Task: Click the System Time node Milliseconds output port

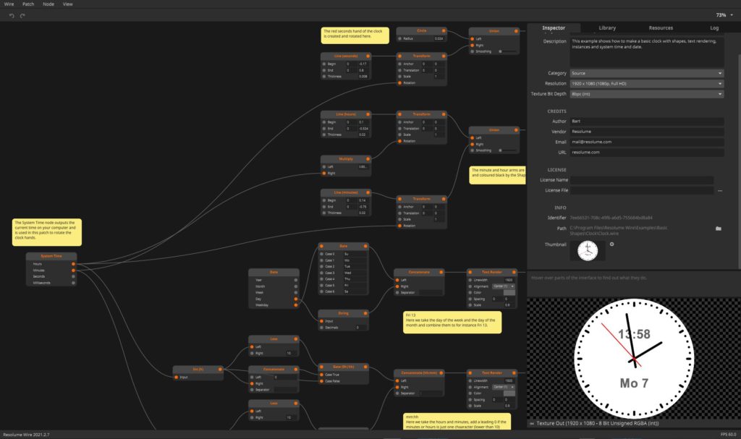Action: pyautogui.click(x=73, y=283)
